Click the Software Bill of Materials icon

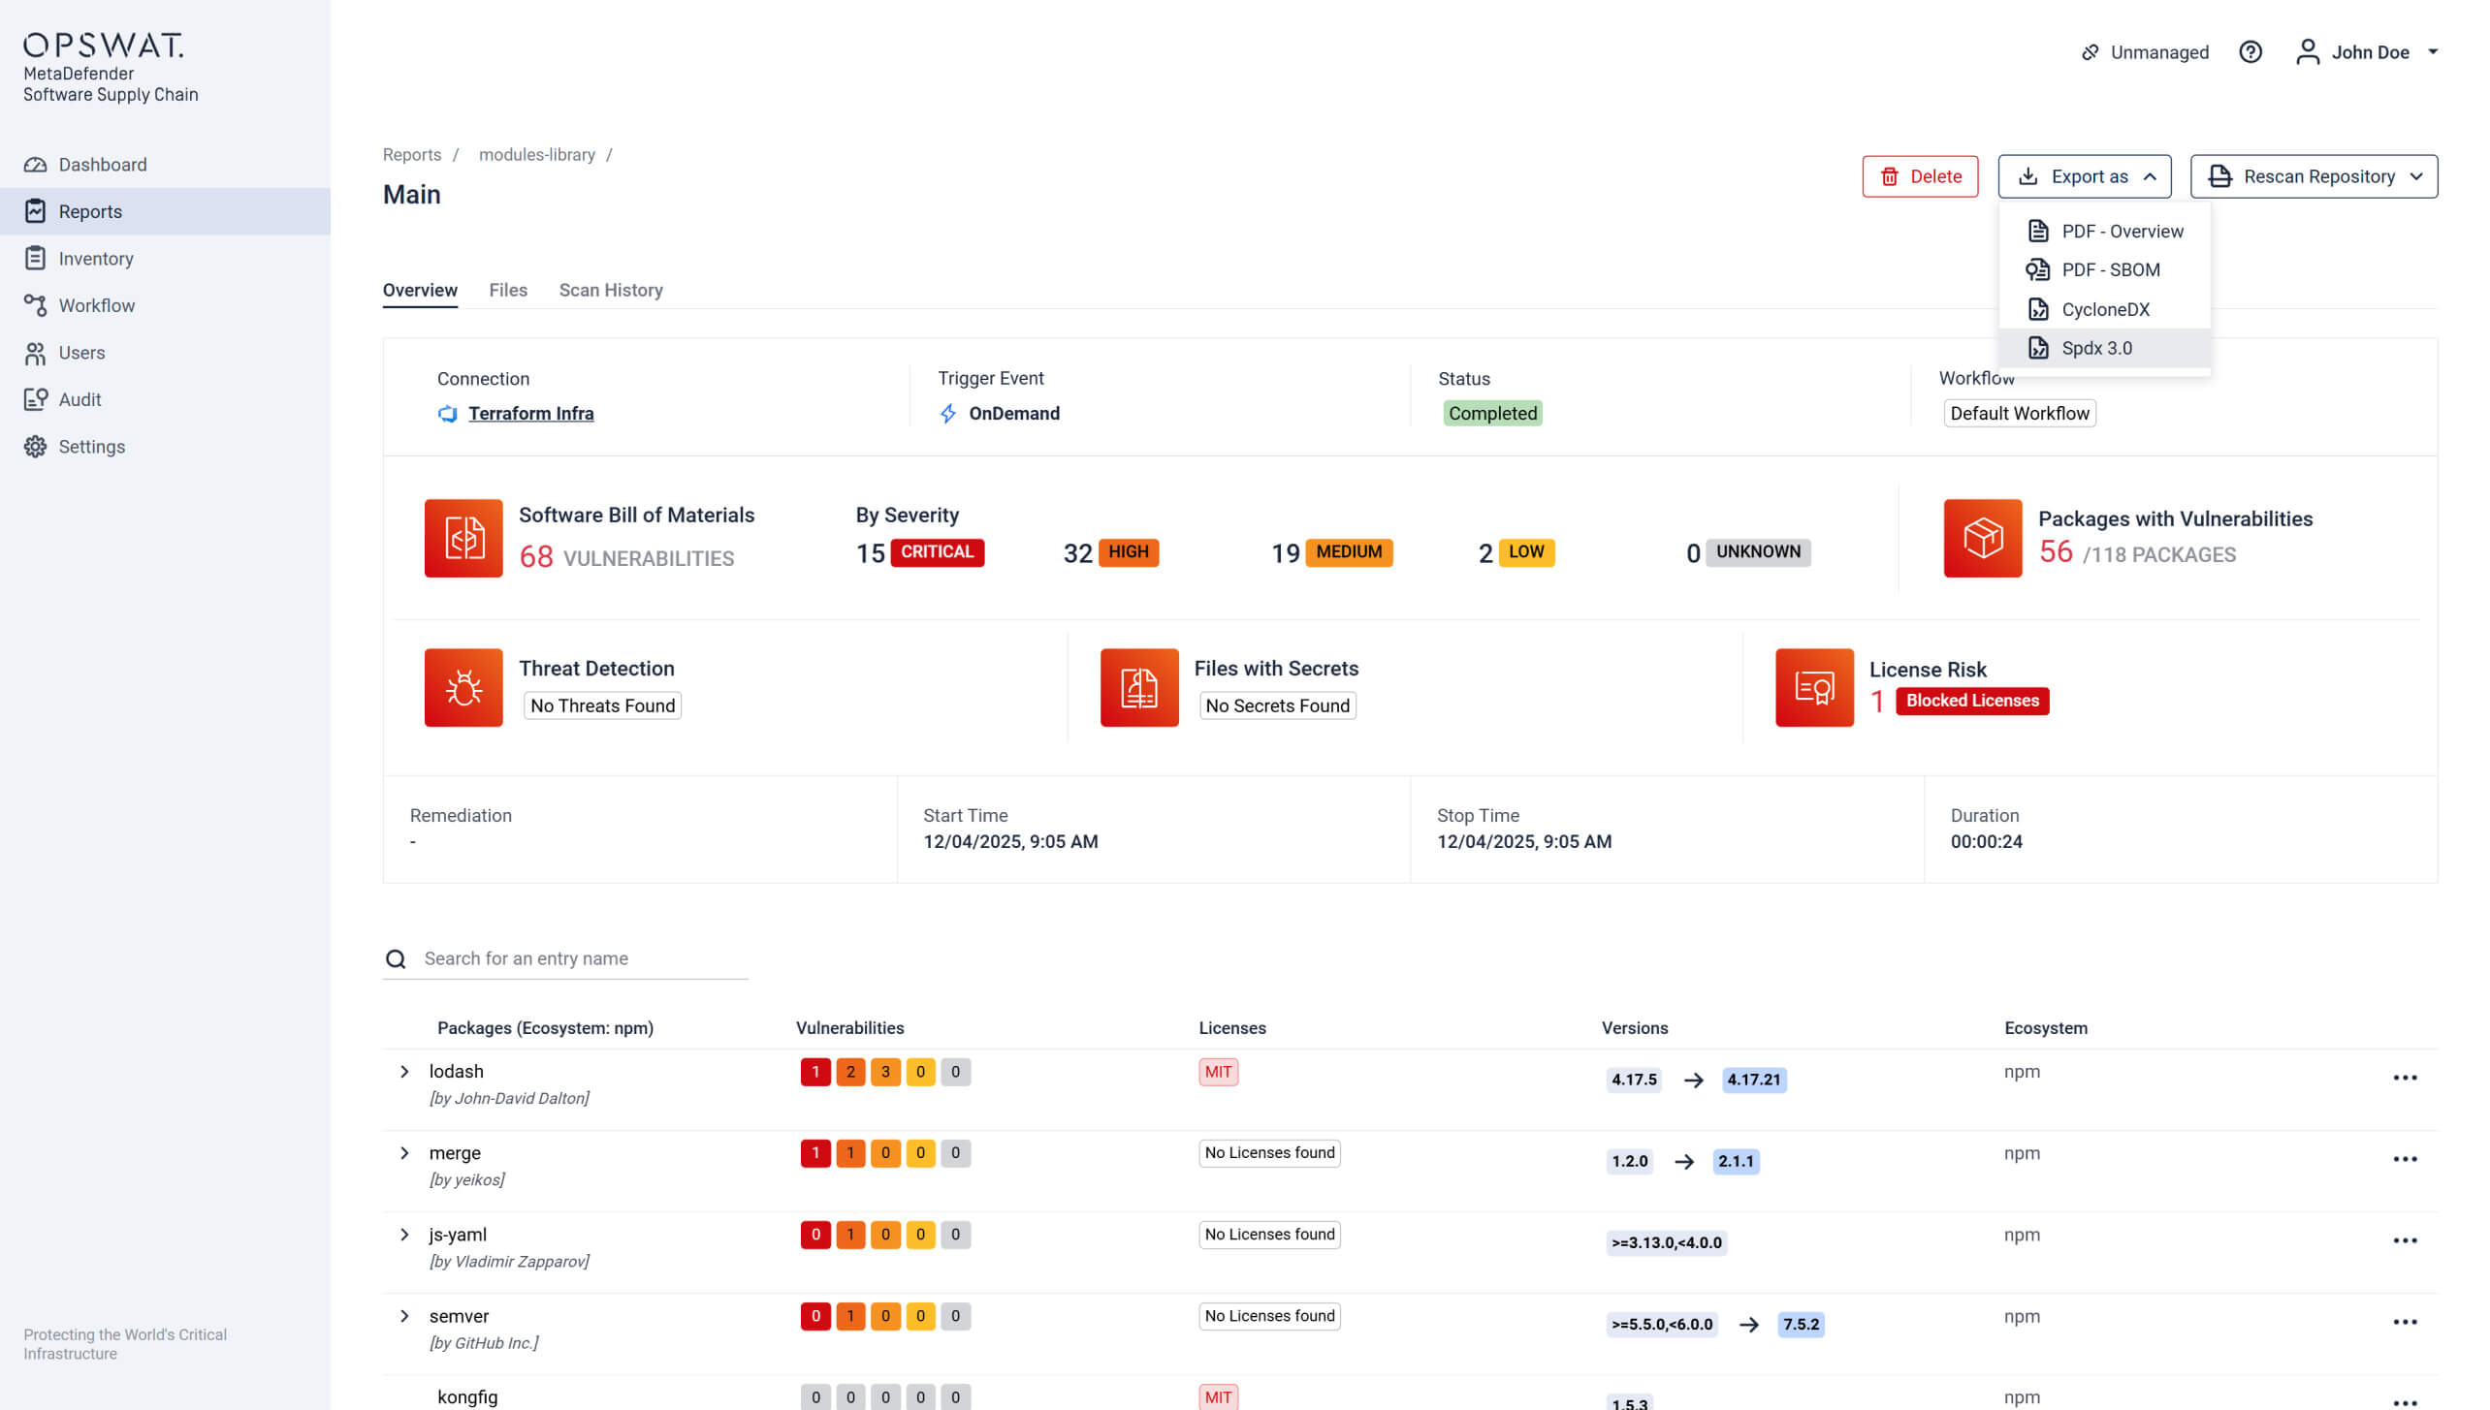click(x=463, y=538)
